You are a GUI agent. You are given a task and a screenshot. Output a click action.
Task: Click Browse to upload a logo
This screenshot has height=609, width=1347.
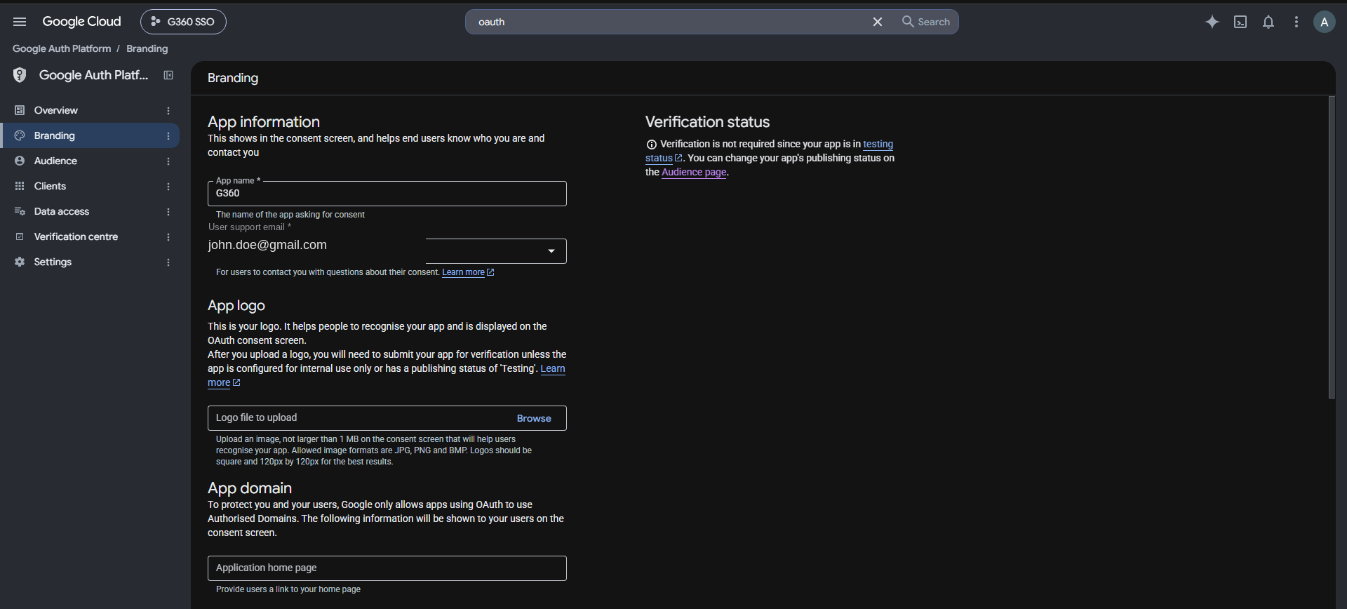[534, 418]
